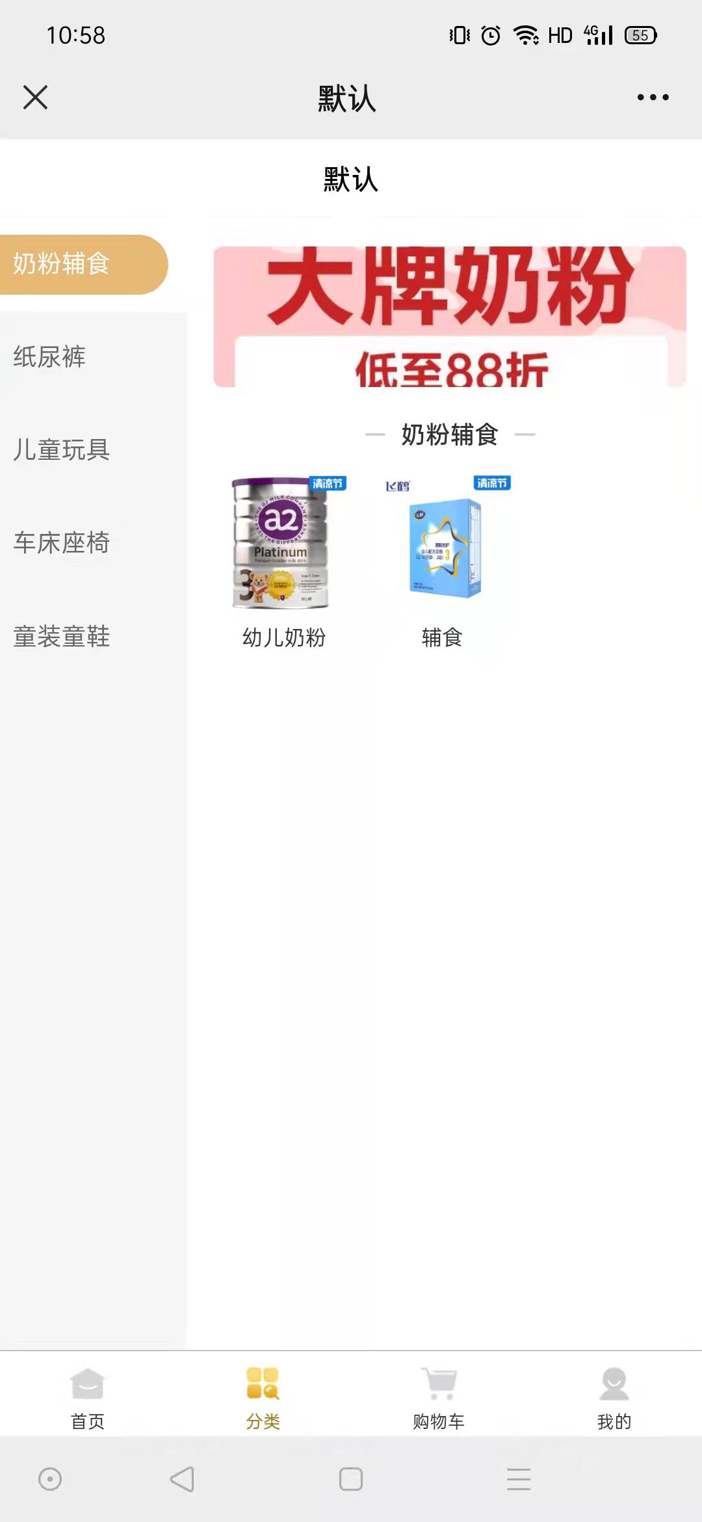This screenshot has height=1522, width=702.
Task: Switch to 儿童玩具 sidebar category
Action: pyautogui.click(x=62, y=450)
